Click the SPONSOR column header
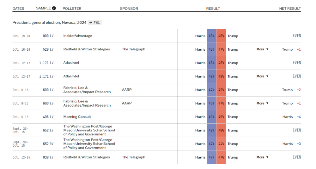The height and width of the screenshot is (169, 316). coord(129,8)
